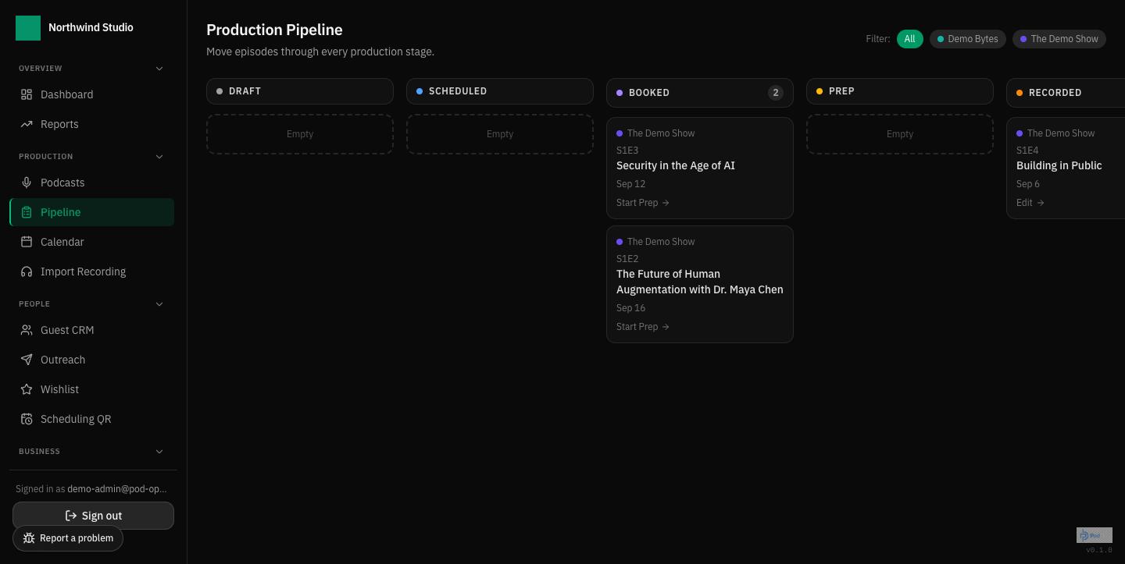Viewport: 1125px width, 564px height.
Task: Go to the Calendar page
Action: tap(92, 242)
